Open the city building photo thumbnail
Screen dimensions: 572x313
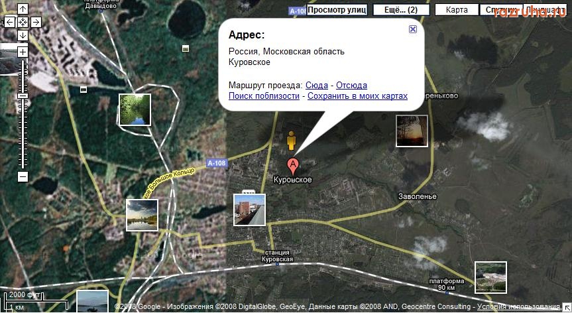[249, 210]
